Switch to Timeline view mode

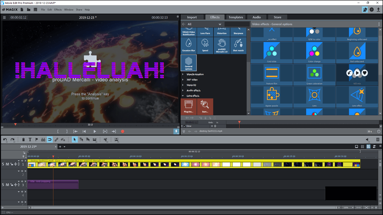point(368,146)
